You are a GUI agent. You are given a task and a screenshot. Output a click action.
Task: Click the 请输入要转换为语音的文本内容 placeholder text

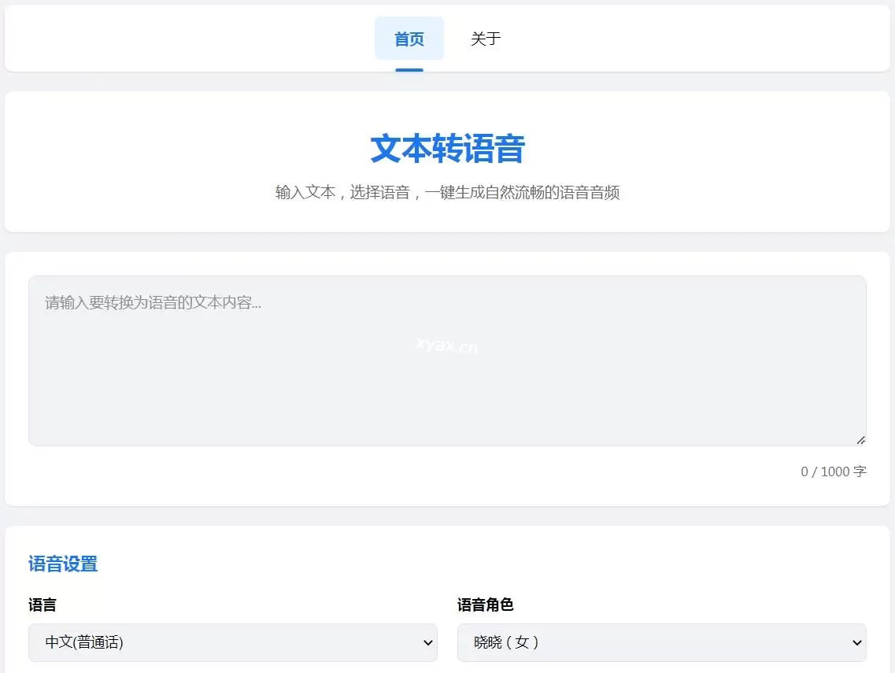click(153, 302)
